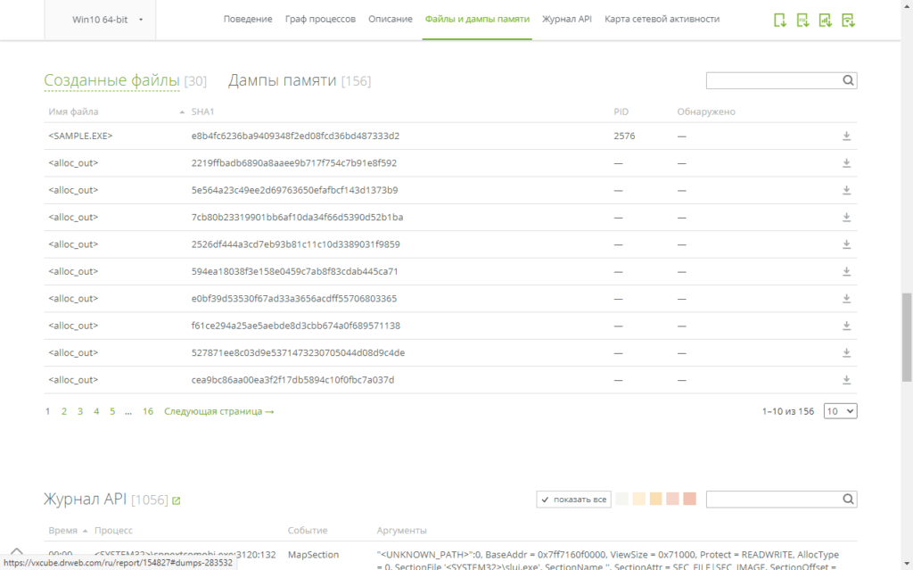
Task: Toggle the 'показать все' checkbox
Action: 545,500
